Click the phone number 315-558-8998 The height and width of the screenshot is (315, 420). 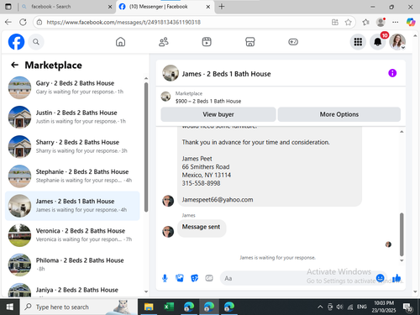(201, 183)
